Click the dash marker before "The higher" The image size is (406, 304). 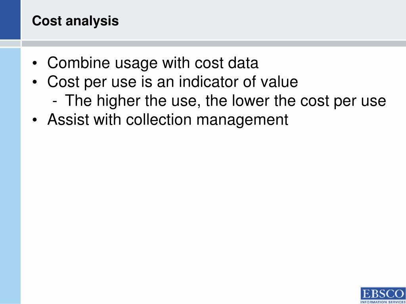tap(54, 101)
